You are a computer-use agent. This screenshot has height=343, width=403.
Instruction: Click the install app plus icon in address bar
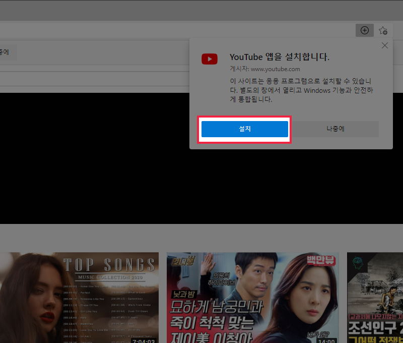tap(364, 30)
